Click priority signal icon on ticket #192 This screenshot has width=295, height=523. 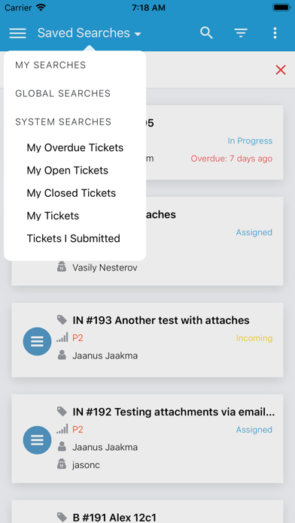[x=62, y=429]
